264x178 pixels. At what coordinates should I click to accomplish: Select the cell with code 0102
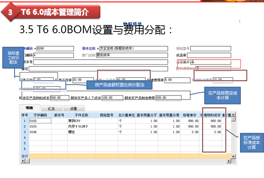click(40, 121)
